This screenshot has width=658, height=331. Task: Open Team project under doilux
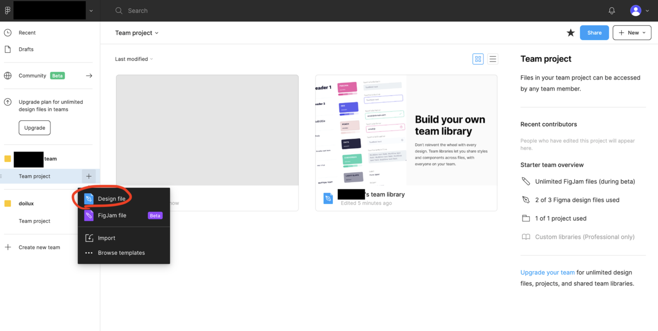(x=35, y=221)
